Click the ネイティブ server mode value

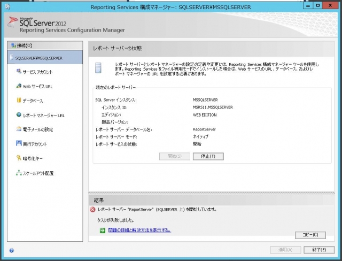pos(200,136)
